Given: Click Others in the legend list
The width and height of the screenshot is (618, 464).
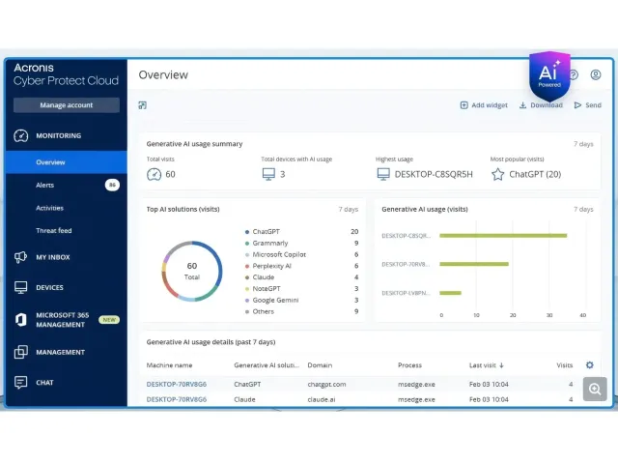Looking at the screenshot, I should [x=263, y=311].
